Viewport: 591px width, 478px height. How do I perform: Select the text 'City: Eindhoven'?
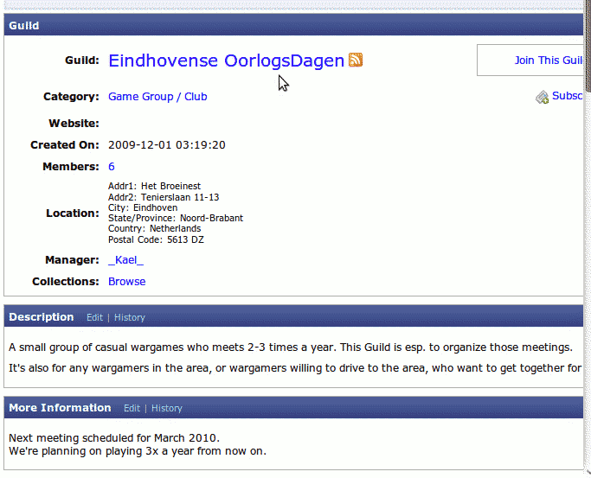pyautogui.click(x=143, y=207)
